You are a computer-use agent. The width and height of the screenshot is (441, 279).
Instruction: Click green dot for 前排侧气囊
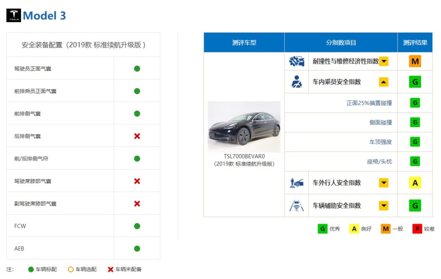[137, 114]
